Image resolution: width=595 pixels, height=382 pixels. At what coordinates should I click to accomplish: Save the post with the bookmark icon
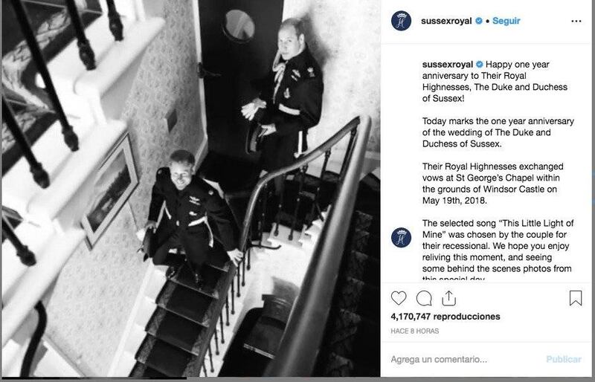coord(576,298)
